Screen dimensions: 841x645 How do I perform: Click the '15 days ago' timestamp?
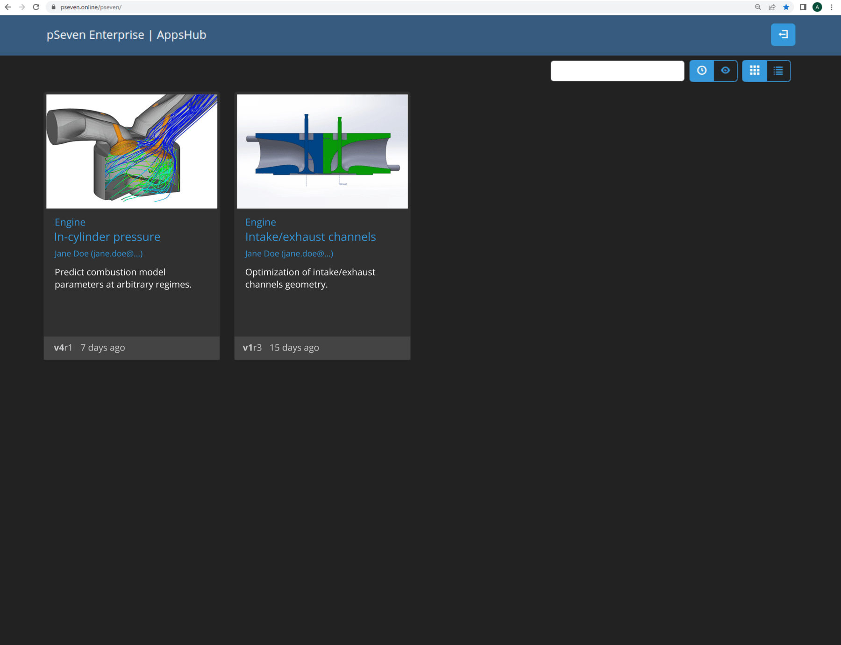click(294, 348)
